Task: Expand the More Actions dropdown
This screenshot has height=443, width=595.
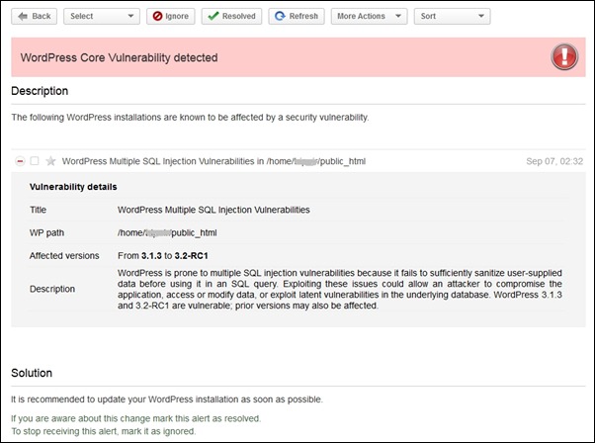Action: click(369, 16)
